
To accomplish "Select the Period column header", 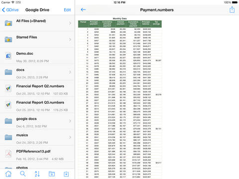I will pos(83,22).
